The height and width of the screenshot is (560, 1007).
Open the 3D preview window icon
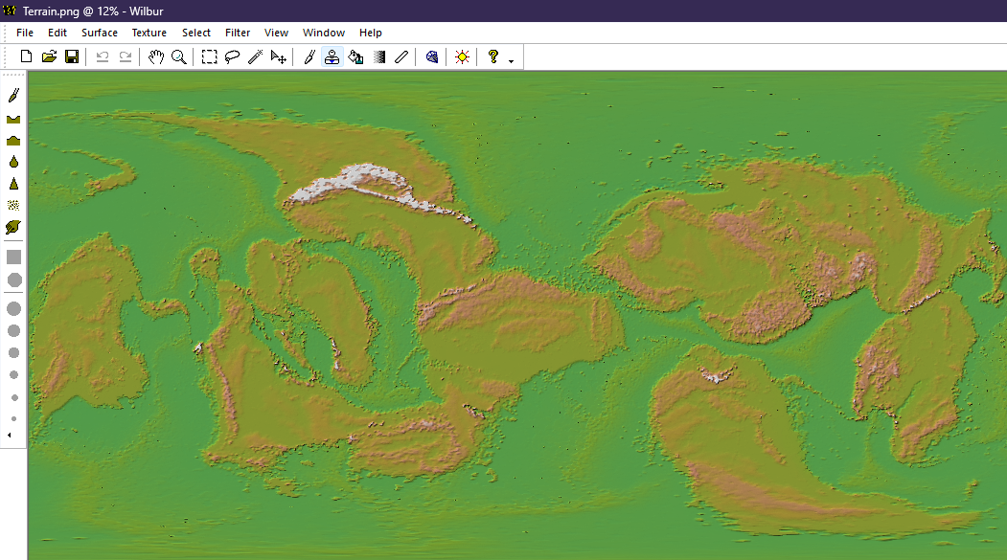[x=432, y=57]
